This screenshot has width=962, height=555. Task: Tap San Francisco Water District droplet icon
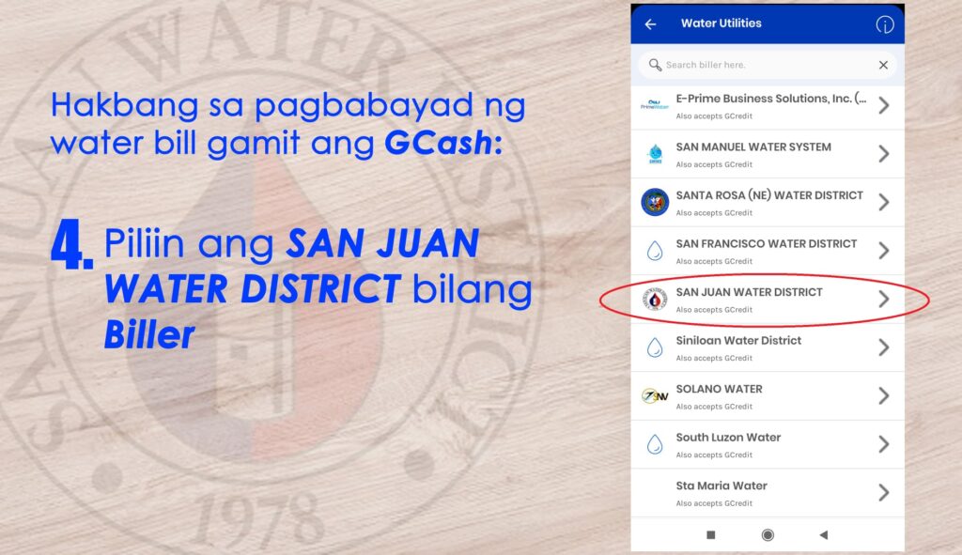point(655,250)
